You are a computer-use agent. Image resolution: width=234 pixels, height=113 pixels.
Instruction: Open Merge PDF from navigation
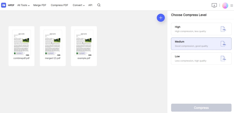(40, 5)
